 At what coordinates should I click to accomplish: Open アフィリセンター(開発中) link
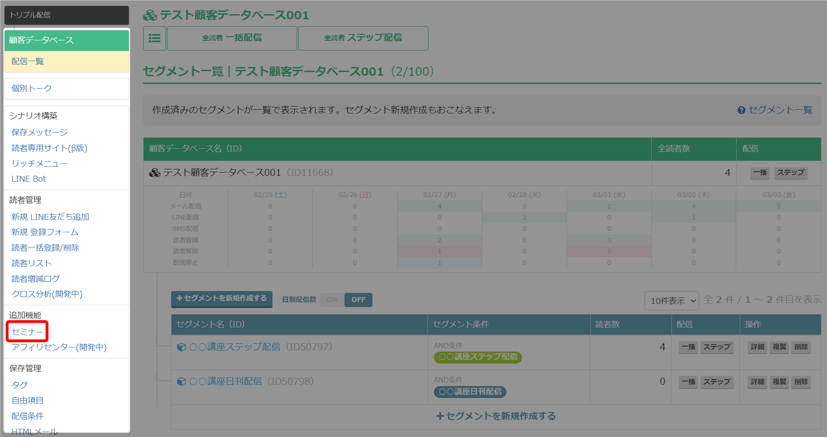coord(59,347)
